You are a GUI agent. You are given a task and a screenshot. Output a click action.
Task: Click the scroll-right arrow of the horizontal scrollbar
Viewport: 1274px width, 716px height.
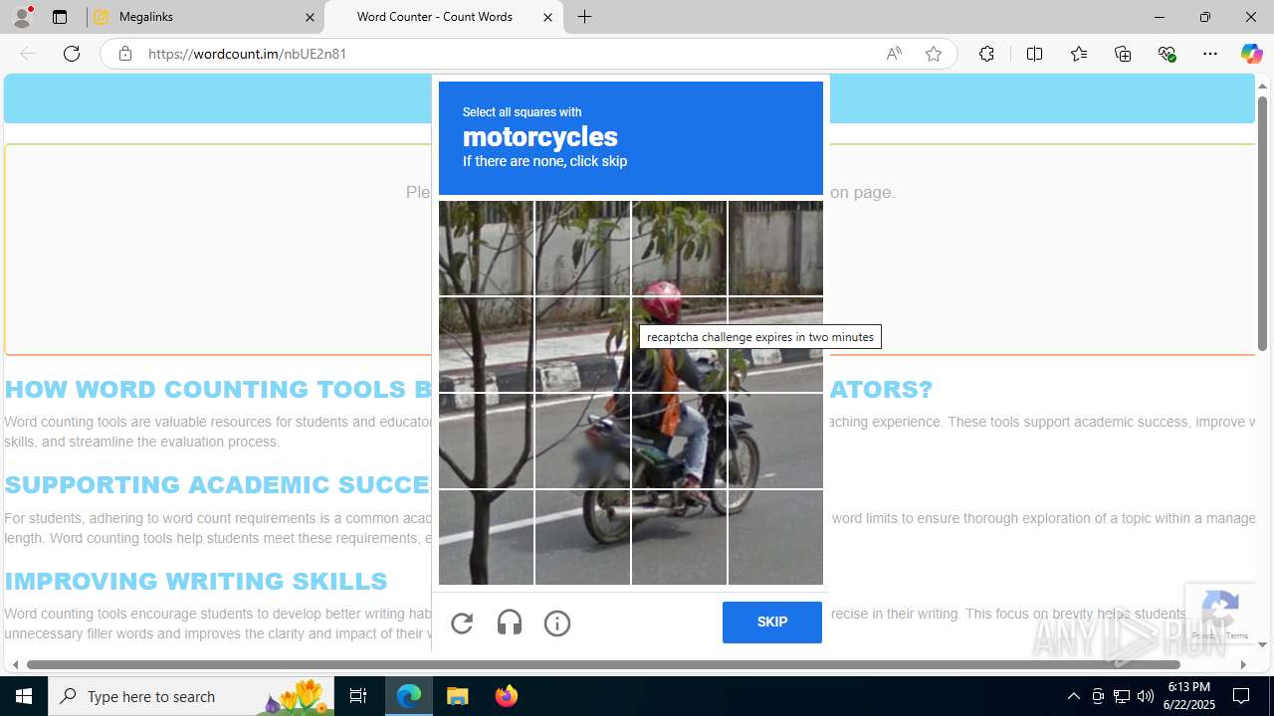[x=1242, y=664]
